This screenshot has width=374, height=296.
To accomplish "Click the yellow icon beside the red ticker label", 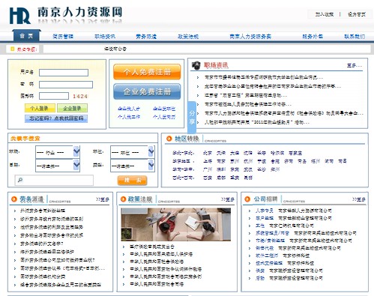I will click(12, 49).
